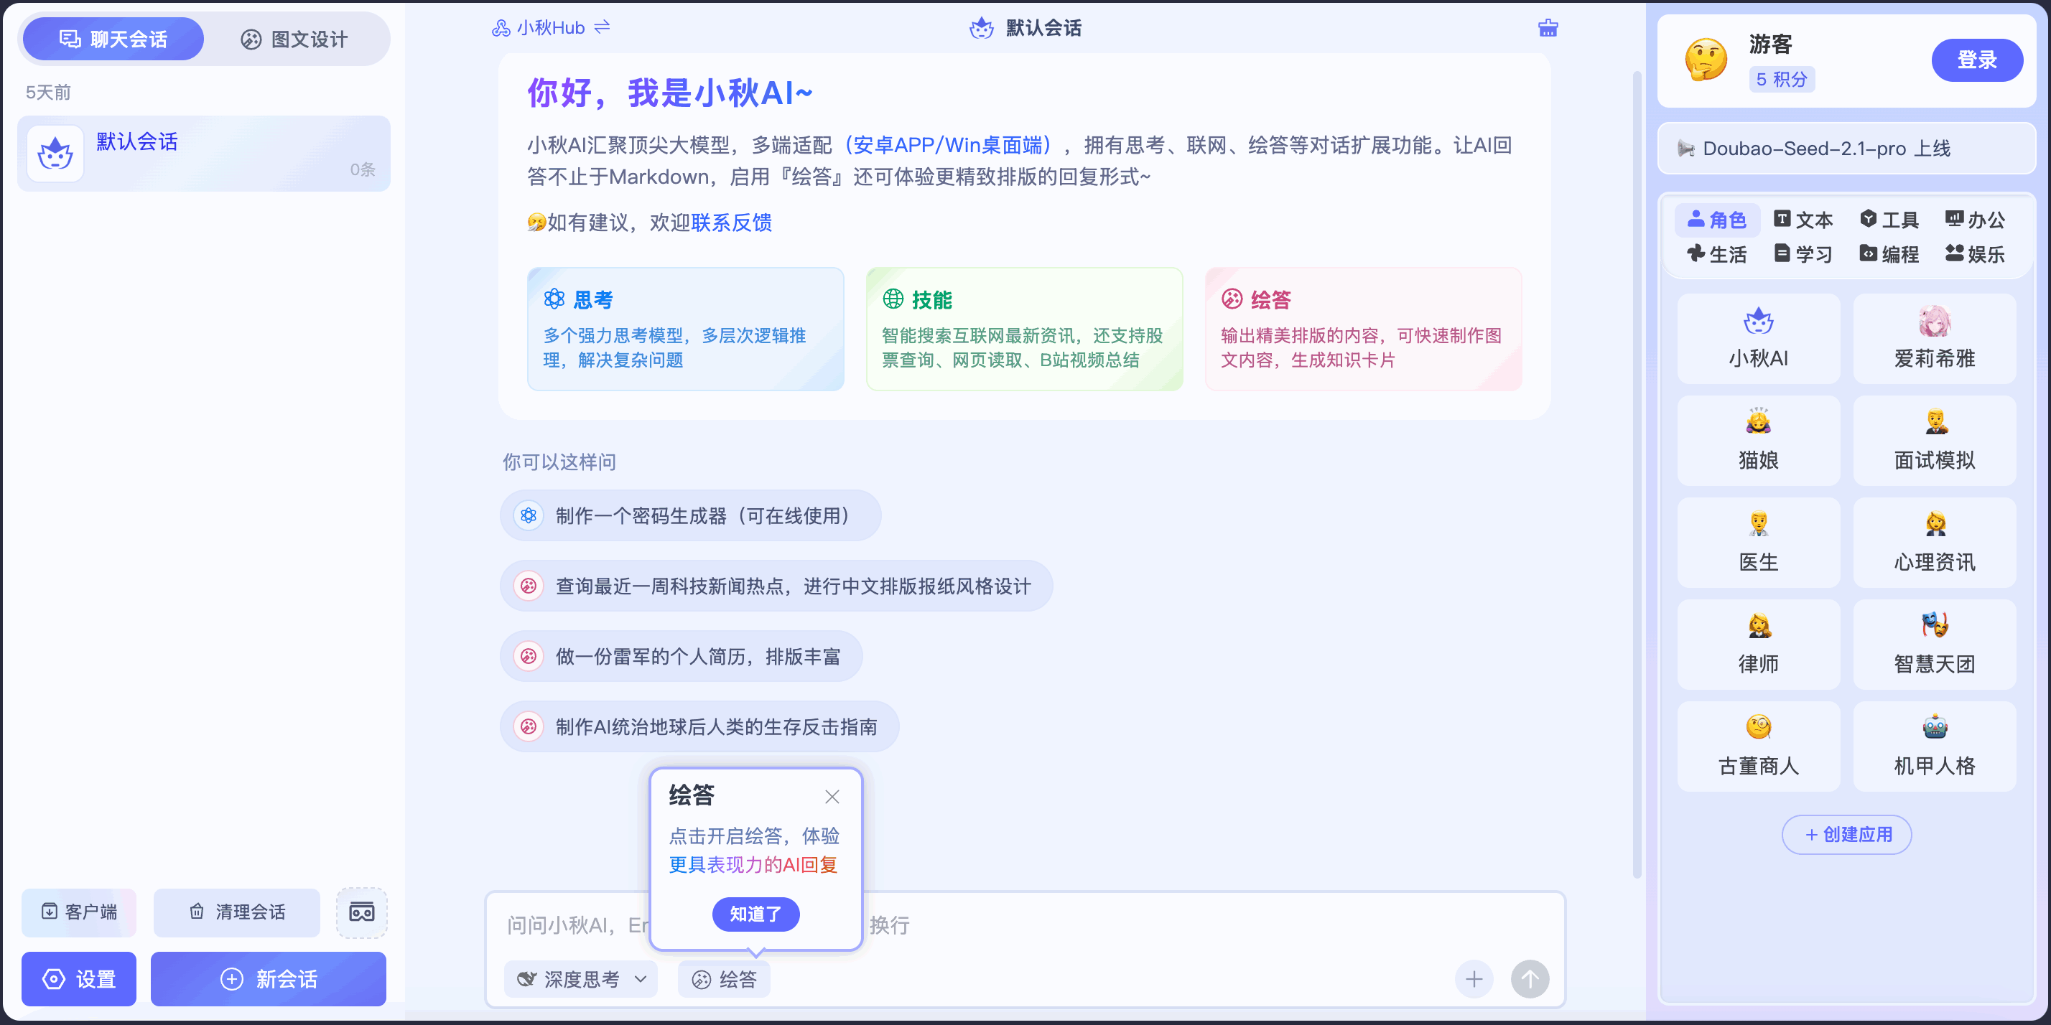Screen dimensions: 2051x1025
Task: Open the 默认会话 conversation in sidebar
Action: tap(204, 154)
